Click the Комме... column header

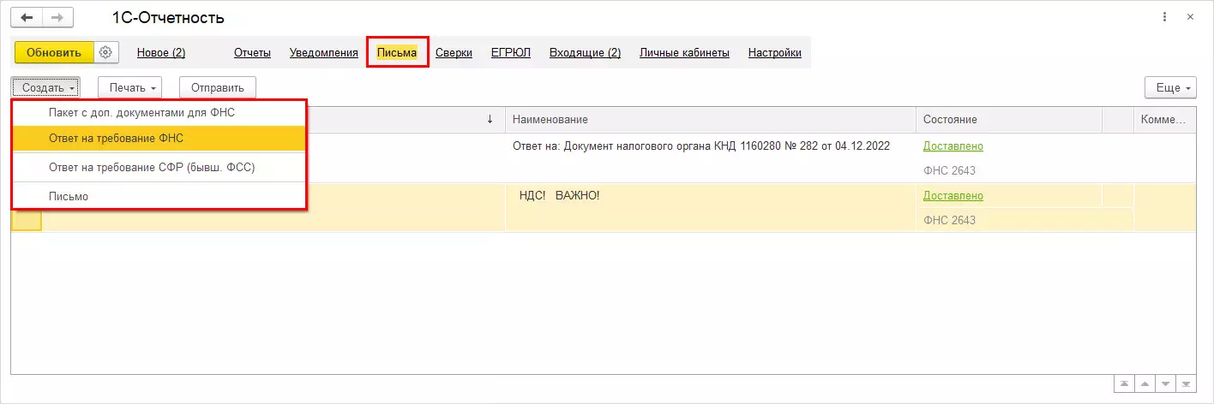(1164, 120)
